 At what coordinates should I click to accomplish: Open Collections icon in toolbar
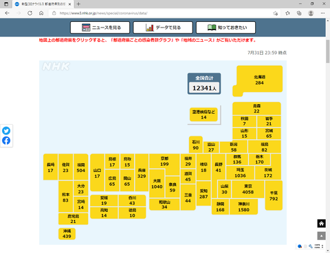pos(299,13)
